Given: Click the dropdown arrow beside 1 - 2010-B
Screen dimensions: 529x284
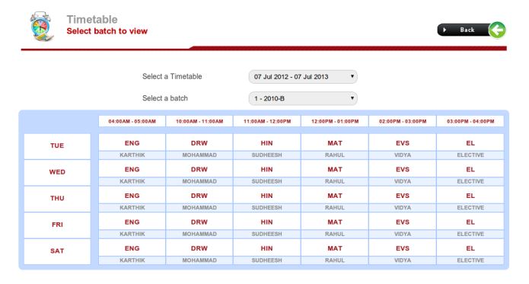Looking at the screenshot, I should 352,98.
